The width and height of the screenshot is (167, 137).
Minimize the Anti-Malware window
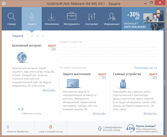pyautogui.click(x=145, y=3)
